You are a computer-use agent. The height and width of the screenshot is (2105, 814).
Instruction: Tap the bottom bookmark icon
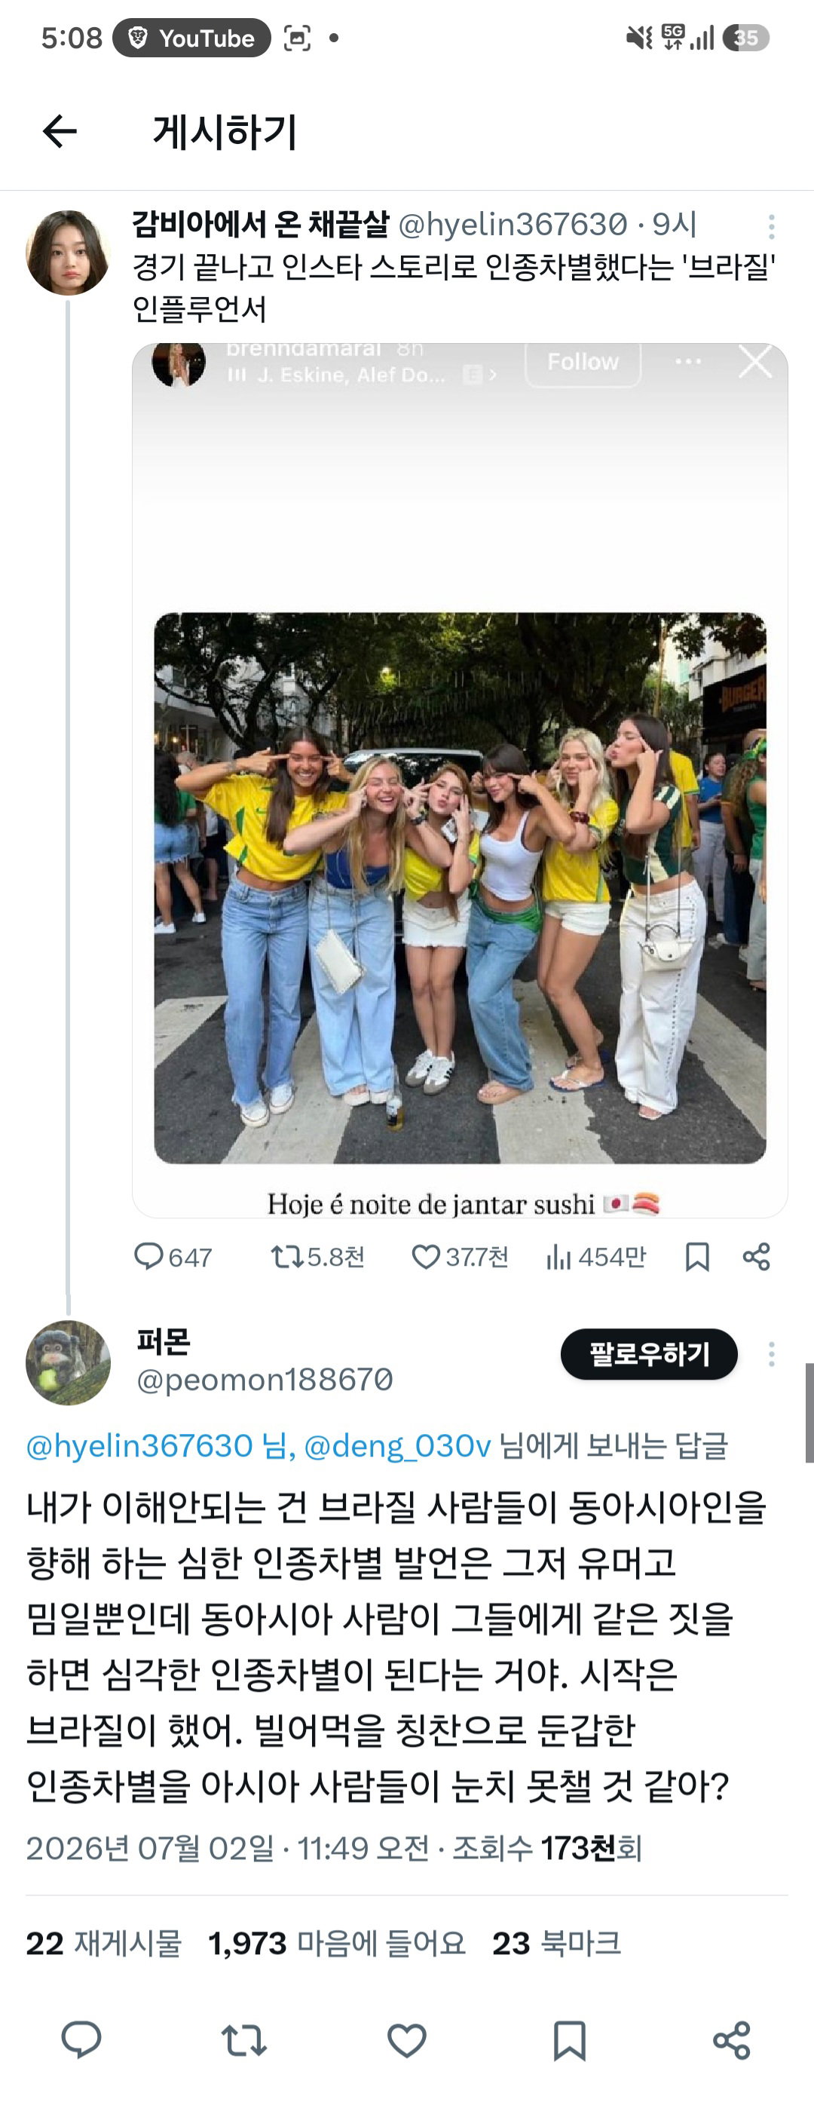569,2039
